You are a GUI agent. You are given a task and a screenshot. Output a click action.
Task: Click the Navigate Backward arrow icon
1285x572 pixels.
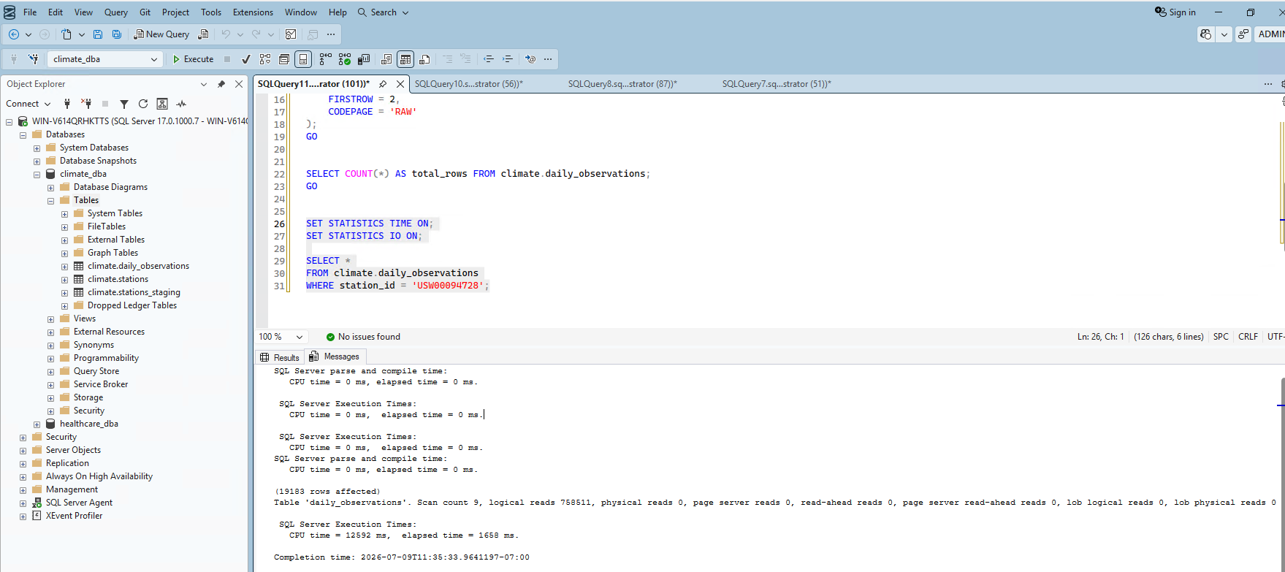14,34
